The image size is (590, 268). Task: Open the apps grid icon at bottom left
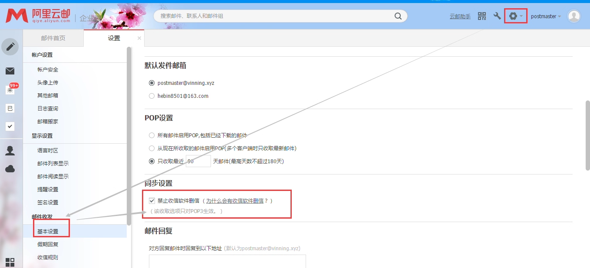(10, 262)
